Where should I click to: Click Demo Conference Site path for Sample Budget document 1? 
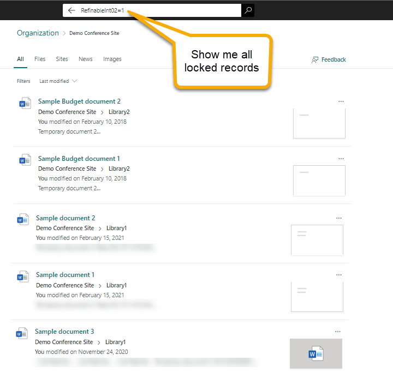pos(67,169)
